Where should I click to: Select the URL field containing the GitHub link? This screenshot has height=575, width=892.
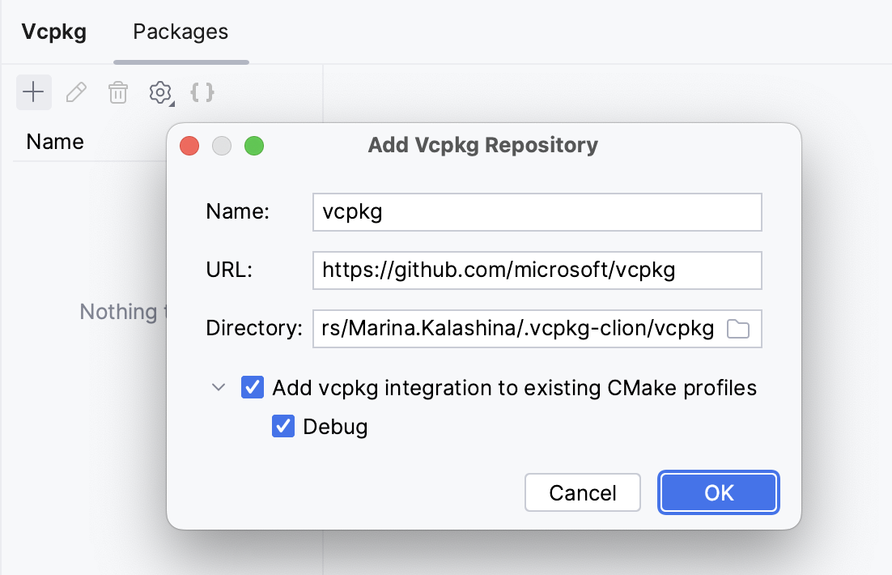click(537, 270)
